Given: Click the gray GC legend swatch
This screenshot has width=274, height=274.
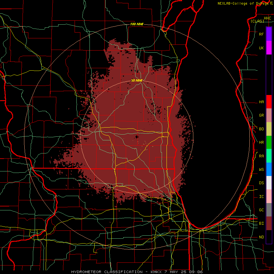Looking at the screenshot, I should tap(269, 210).
